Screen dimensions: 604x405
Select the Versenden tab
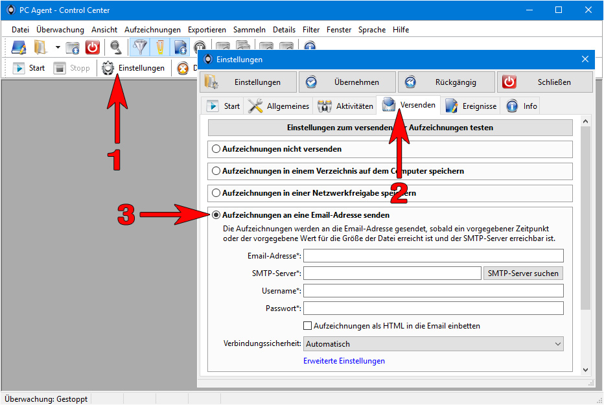408,105
